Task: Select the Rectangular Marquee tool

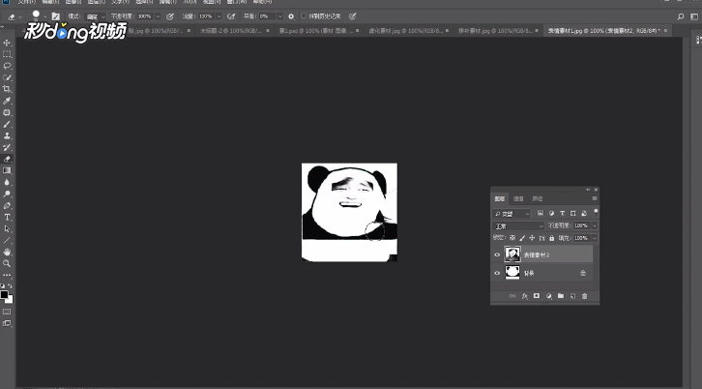Action: point(7,54)
